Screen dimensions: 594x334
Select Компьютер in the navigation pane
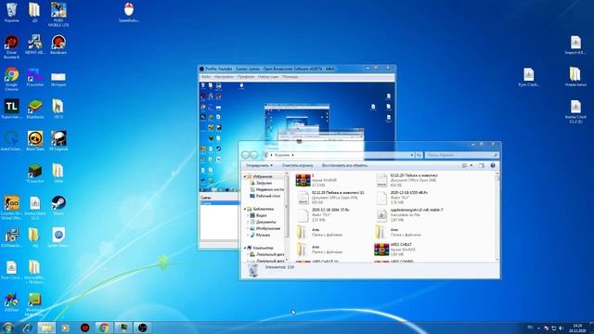263,248
